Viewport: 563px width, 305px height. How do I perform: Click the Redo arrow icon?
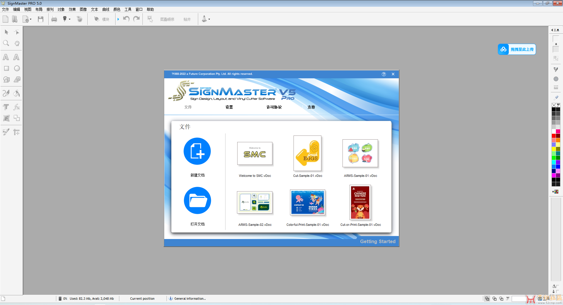[136, 19]
